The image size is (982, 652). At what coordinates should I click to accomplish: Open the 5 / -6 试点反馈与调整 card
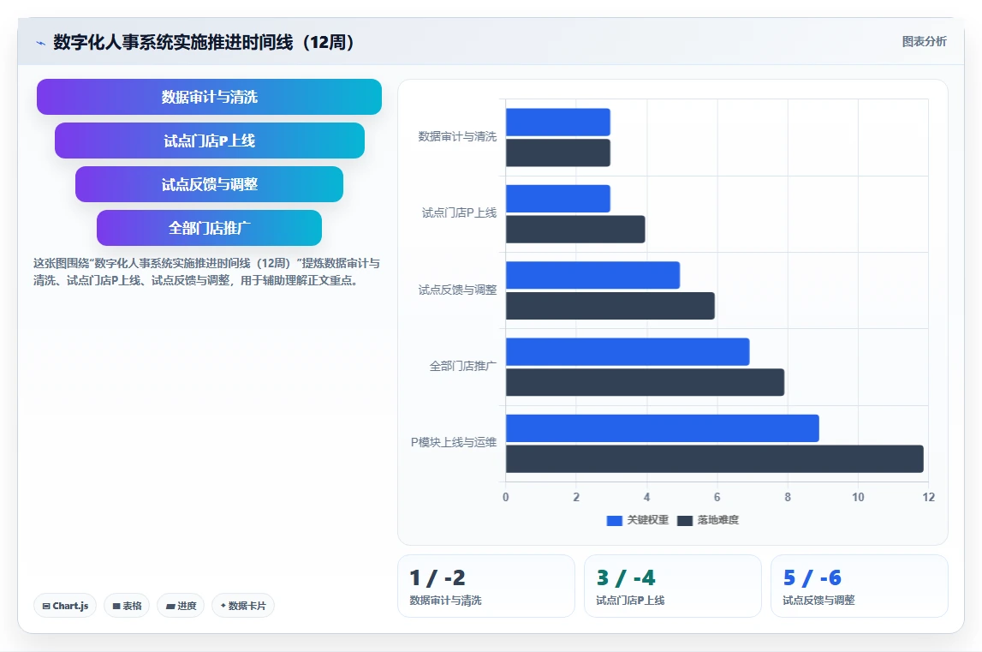click(x=860, y=585)
